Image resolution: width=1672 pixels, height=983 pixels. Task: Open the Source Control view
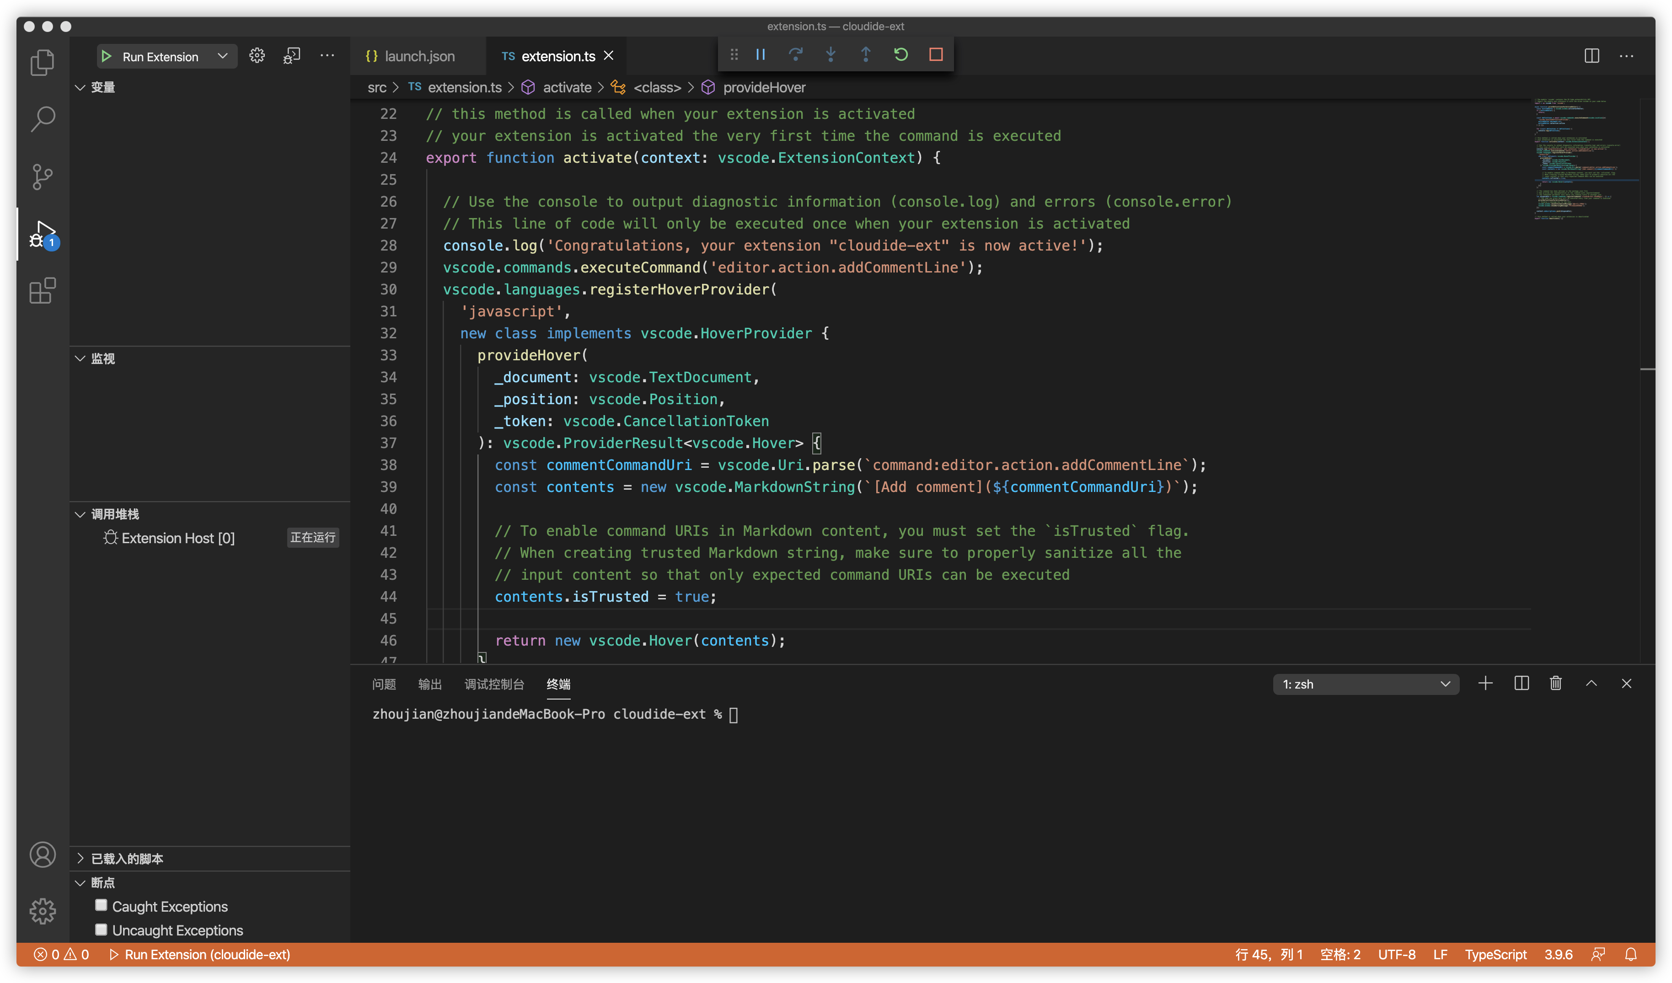[43, 176]
